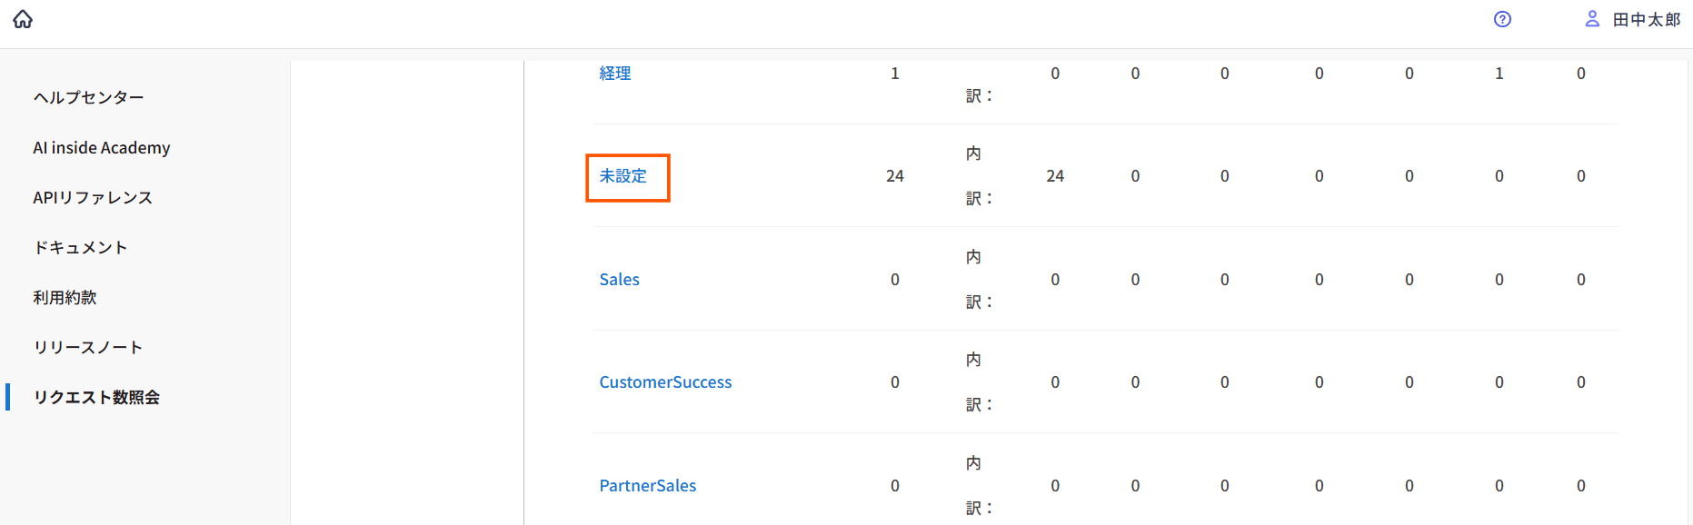Click the 内訳 label in the CustomerSuccess row
Image resolution: width=1693 pixels, height=525 pixels.
click(x=977, y=382)
